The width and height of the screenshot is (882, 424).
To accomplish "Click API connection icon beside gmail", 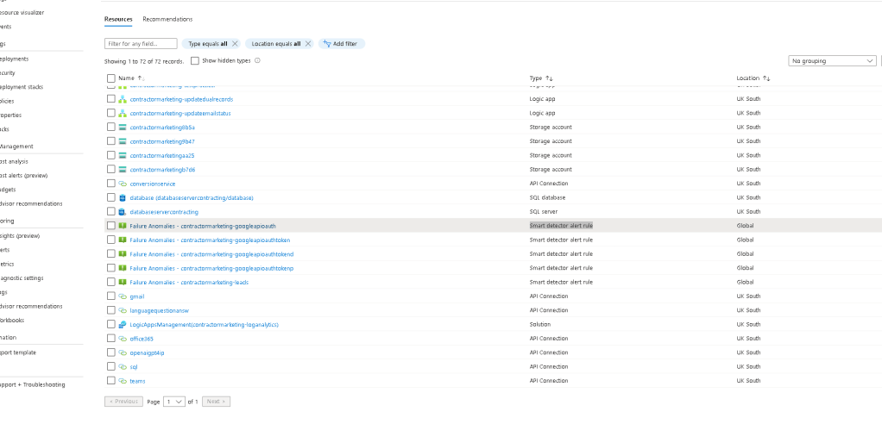I will pos(122,296).
